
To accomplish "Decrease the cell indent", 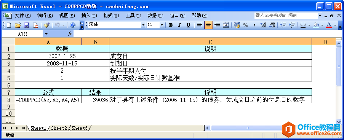I will [x=283, y=25].
